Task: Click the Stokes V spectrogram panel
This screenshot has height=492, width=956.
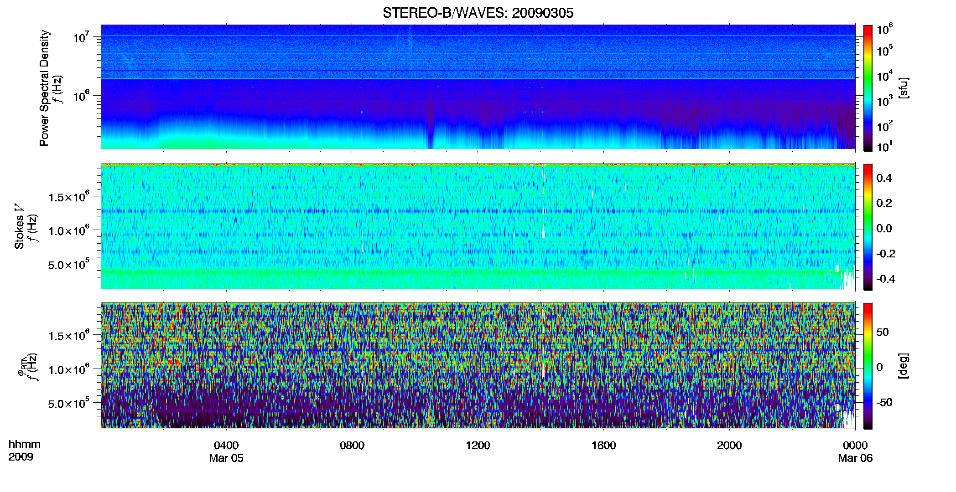Action: pyautogui.click(x=478, y=226)
